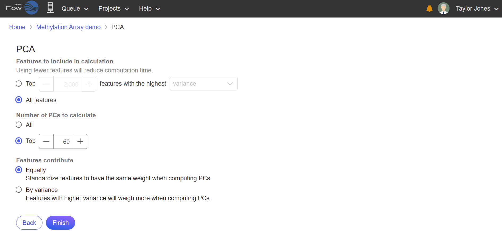The height and width of the screenshot is (231, 502).
Task: Increase number of PCs with plus
Action: pos(80,141)
